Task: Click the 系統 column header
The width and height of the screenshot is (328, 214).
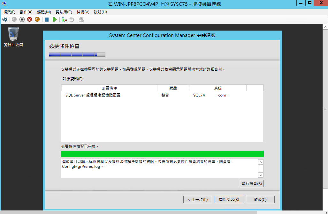Action: pyautogui.click(x=218, y=88)
